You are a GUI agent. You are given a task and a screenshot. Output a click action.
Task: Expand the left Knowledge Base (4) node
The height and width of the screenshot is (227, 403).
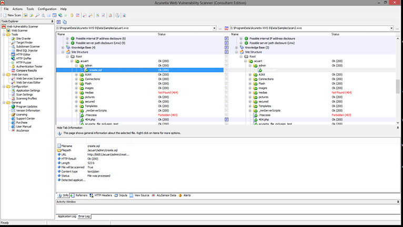pos(63,48)
